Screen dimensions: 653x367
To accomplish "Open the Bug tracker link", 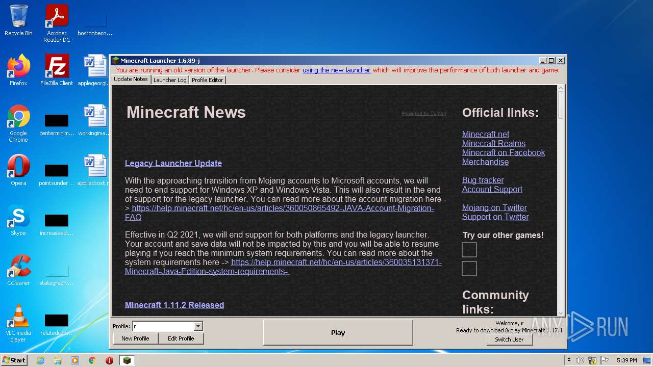I will (483, 180).
